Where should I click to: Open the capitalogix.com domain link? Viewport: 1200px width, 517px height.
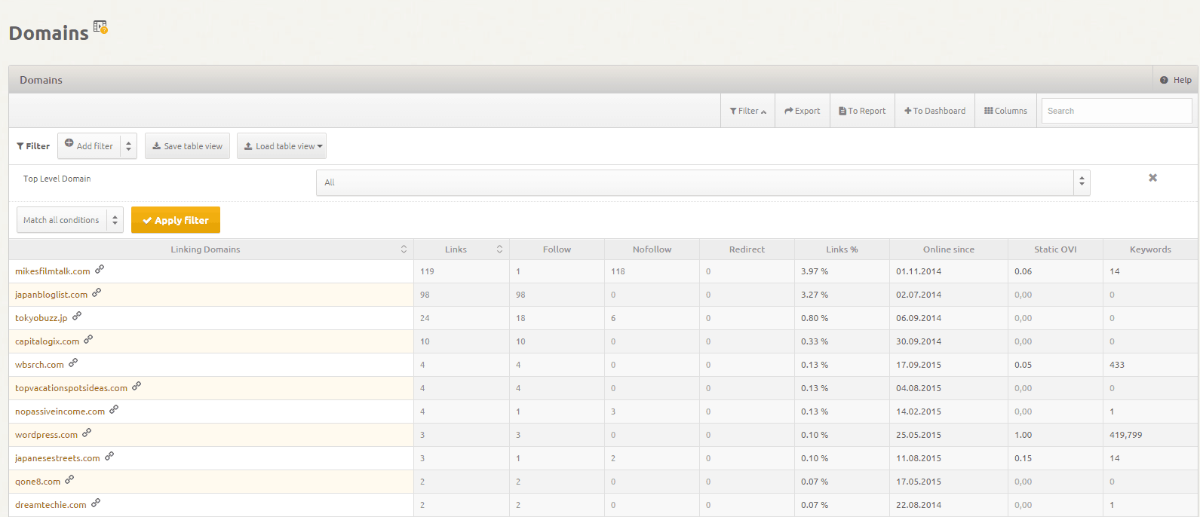(47, 341)
